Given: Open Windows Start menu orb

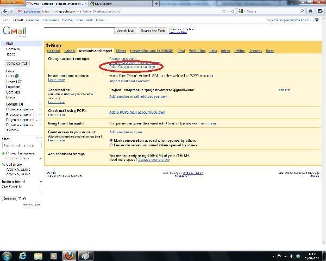Looking at the screenshot, I should [x=7, y=255].
